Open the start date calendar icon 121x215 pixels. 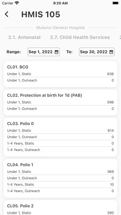[56, 52]
